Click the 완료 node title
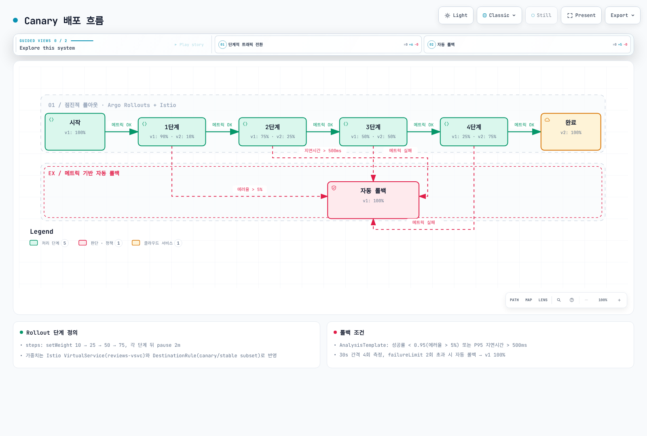Image resolution: width=647 pixels, height=436 pixels. pyautogui.click(x=571, y=122)
